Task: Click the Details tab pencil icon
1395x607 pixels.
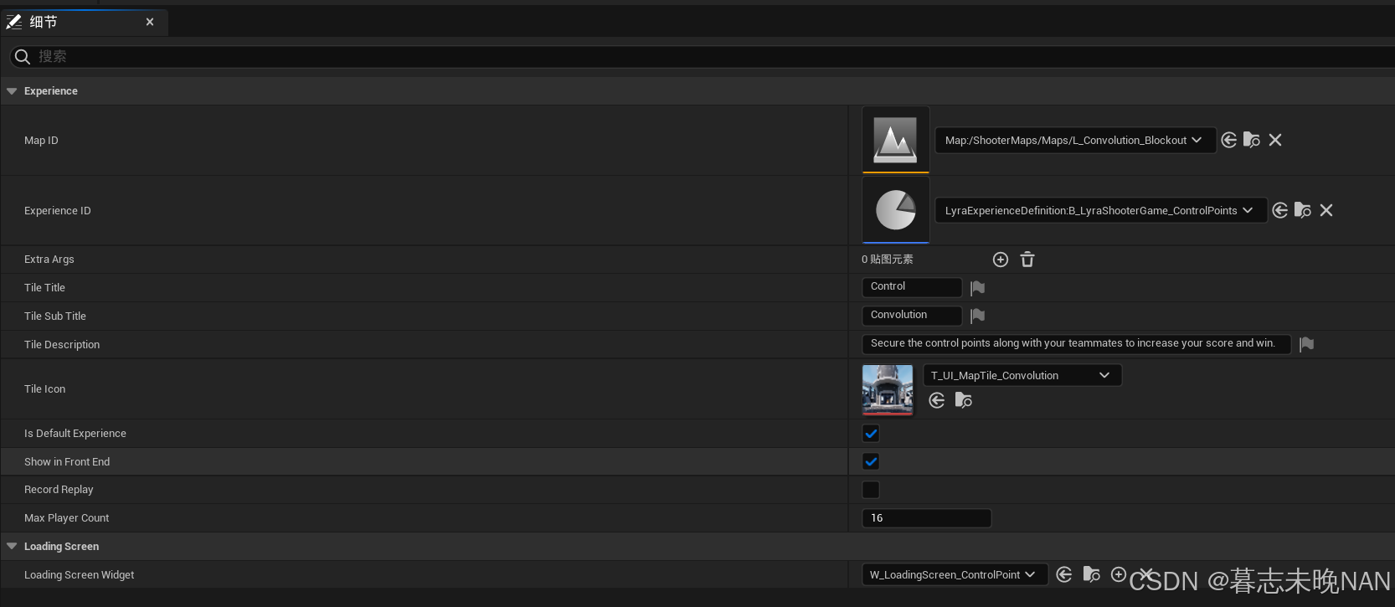Action: click(14, 22)
